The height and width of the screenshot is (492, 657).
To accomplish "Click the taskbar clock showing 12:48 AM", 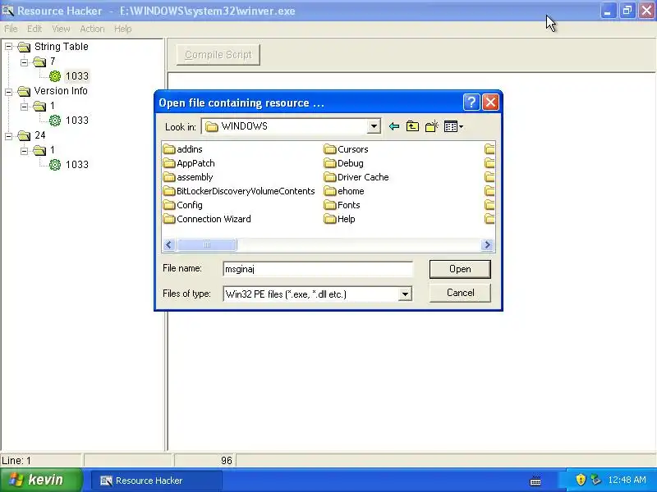I will pos(627,480).
